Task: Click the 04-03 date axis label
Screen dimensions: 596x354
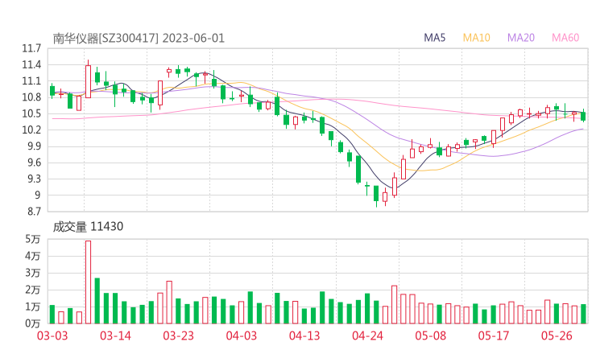Action: (242, 335)
